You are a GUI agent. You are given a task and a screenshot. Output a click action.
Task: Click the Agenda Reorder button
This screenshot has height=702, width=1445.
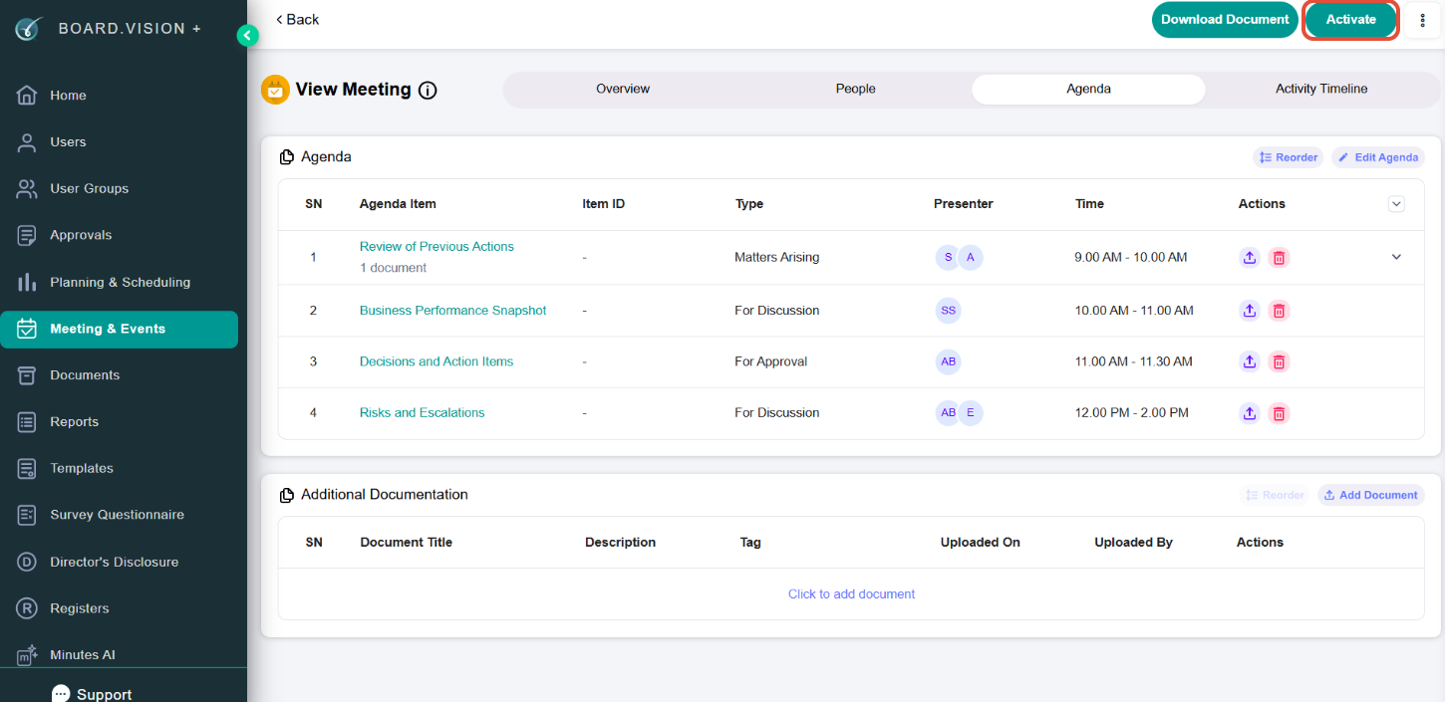pyautogui.click(x=1288, y=157)
